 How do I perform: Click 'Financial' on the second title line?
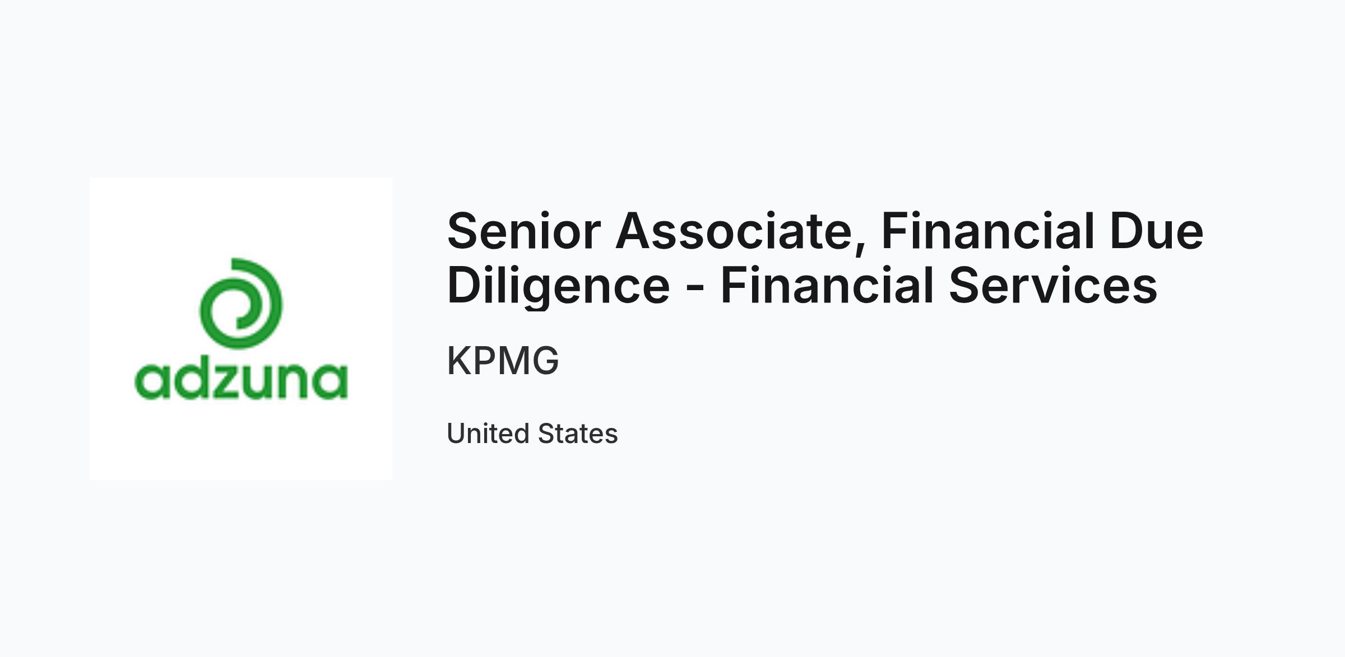point(827,285)
